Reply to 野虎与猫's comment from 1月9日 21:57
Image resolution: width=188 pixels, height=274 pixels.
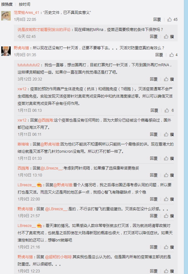click(154, 216)
